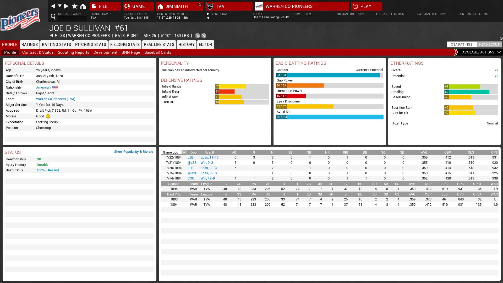
Task: Open the Game Log dropdown
Action: tap(174, 152)
